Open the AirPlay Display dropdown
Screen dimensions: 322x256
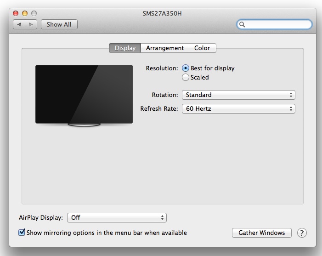(x=117, y=218)
